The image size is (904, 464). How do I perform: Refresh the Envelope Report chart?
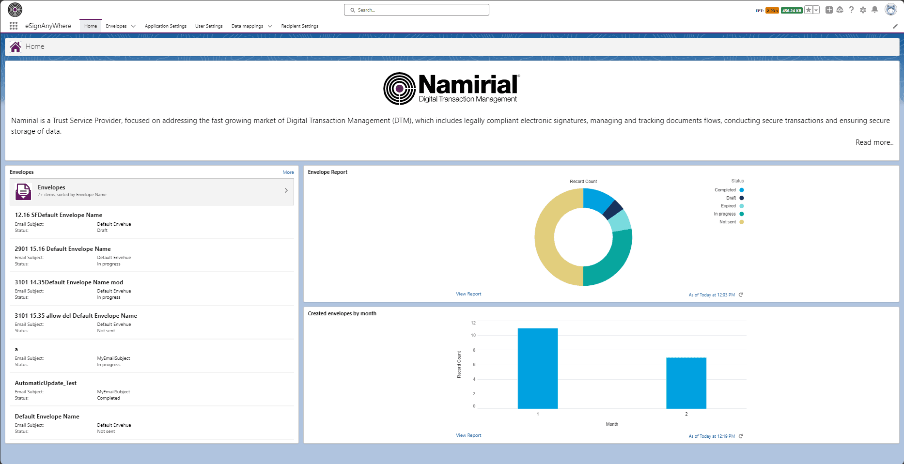click(741, 294)
